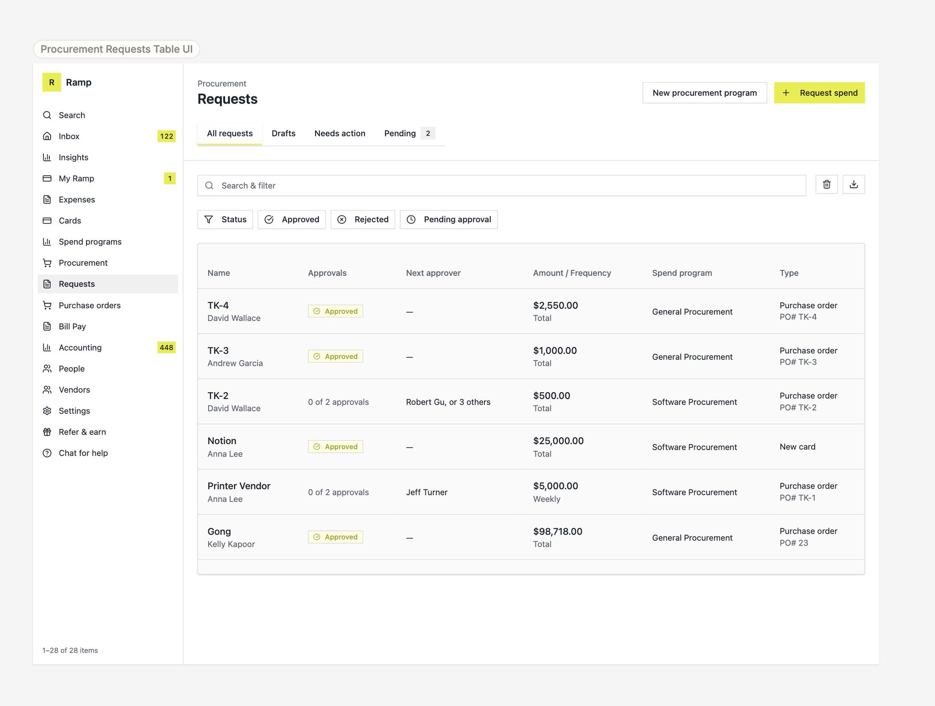Open Refer & earn gift icon
The height and width of the screenshot is (706, 935).
click(x=47, y=432)
